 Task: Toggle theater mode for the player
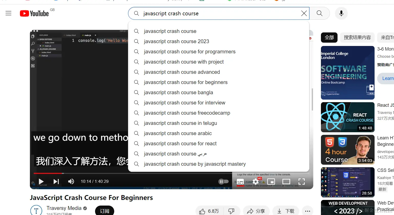pos(286,181)
